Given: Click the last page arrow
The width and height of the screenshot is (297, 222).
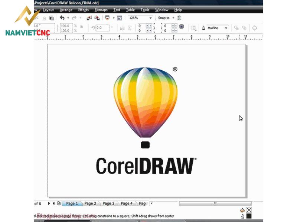Looking at the screenshot, I should 54,203.
